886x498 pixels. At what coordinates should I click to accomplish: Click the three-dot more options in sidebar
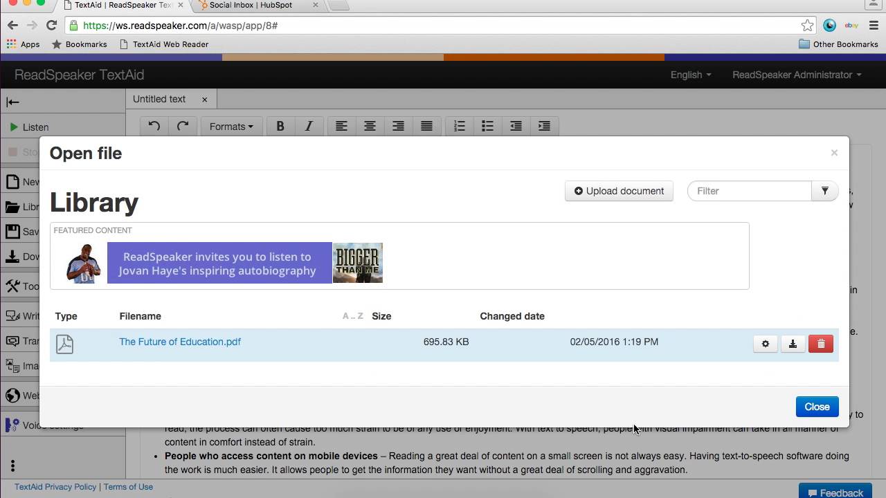12,466
